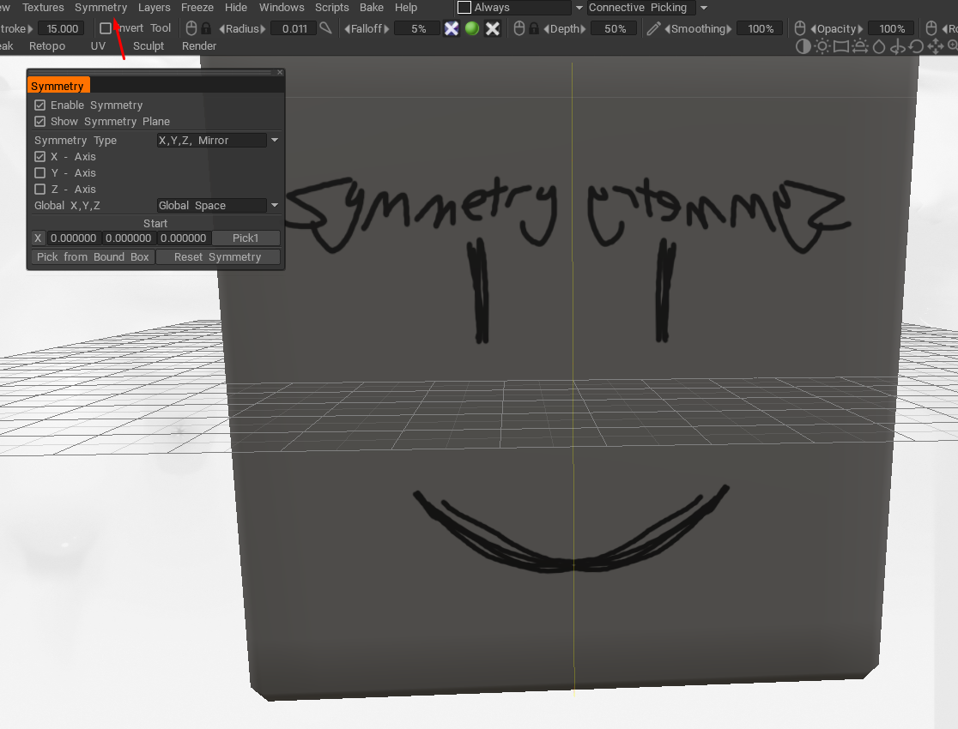Click the Depth value field 50%
The width and height of the screenshot is (958, 729).
click(615, 28)
